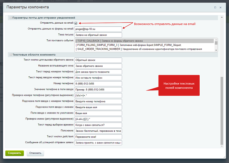Select the TOP10_CALLBACK mail event type
The height and width of the screenshot is (163, 229).
pyautogui.click(x=144, y=41)
